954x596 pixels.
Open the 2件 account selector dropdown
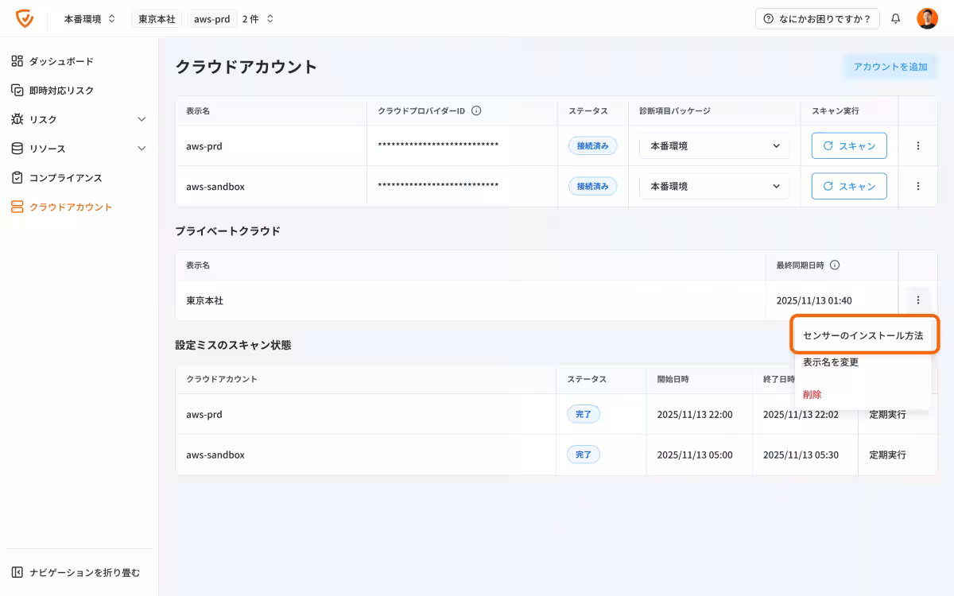pos(257,18)
